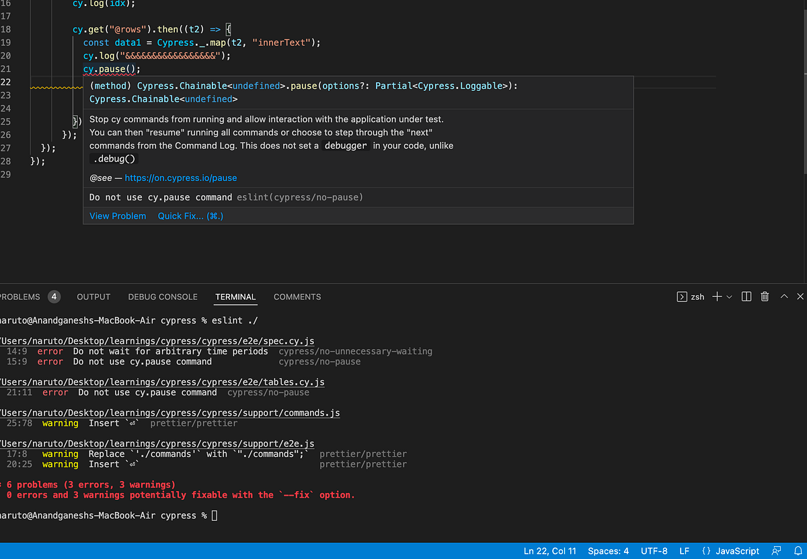Screen dimensions: 807x559
Task: Open language mode selector labeled JavaScript
Action: (x=737, y=551)
